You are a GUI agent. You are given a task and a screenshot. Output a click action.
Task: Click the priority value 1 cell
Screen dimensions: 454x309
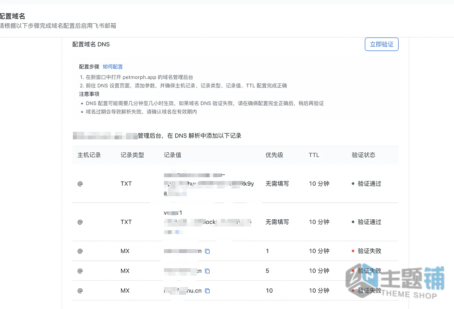[x=267, y=251]
